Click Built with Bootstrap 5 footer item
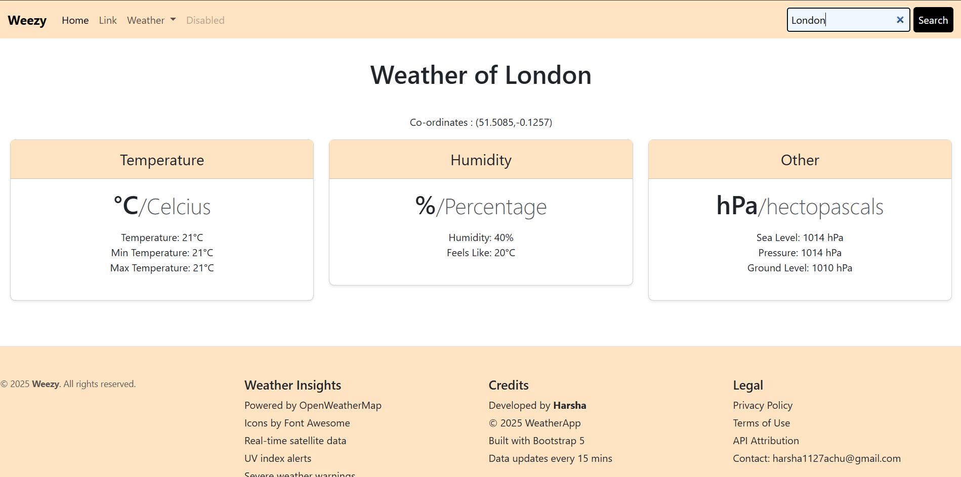Viewport: 961px width, 477px height. pos(536,441)
